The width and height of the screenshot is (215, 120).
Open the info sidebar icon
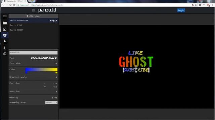pyautogui.click(x=5, y=47)
